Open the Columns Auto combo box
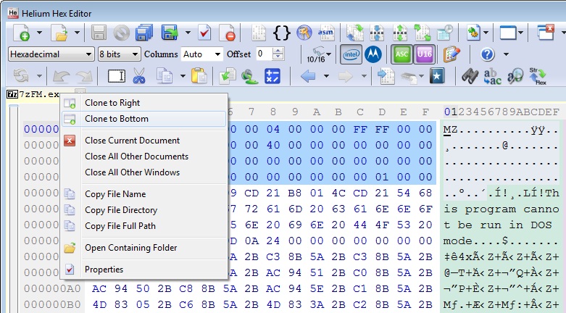Image resolution: width=566 pixels, height=313 pixels. coord(202,54)
